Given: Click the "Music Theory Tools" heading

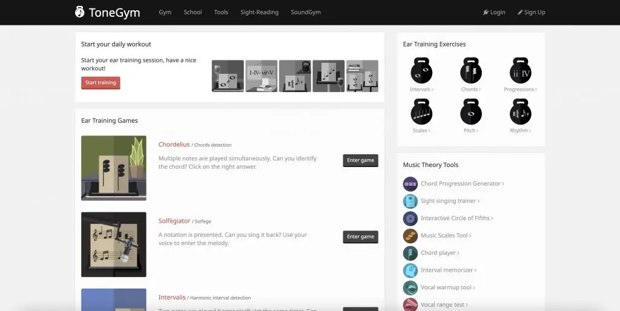Looking at the screenshot, I should click(x=430, y=165).
